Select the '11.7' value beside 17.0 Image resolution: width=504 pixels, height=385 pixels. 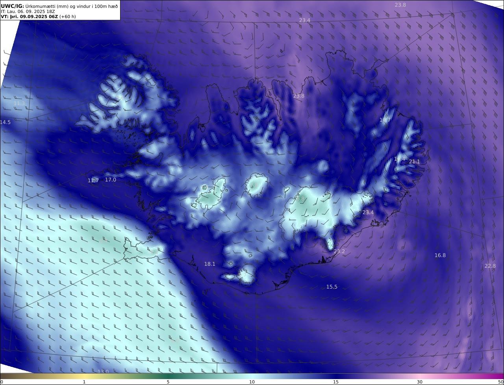click(x=93, y=181)
